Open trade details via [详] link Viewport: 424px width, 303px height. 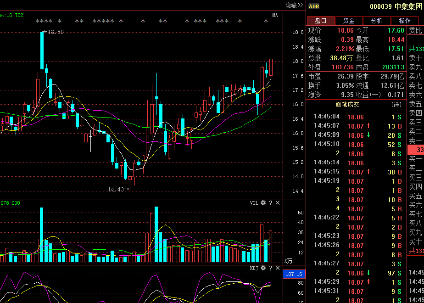(x=396, y=104)
